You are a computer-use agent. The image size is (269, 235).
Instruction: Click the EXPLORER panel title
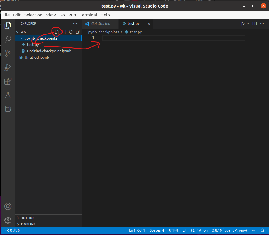pyautogui.click(x=28, y=24)
